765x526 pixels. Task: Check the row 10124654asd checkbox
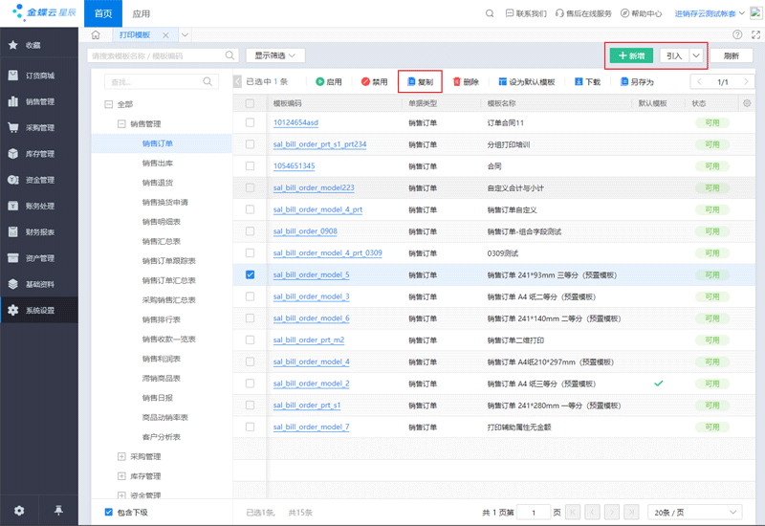point(250,122)
